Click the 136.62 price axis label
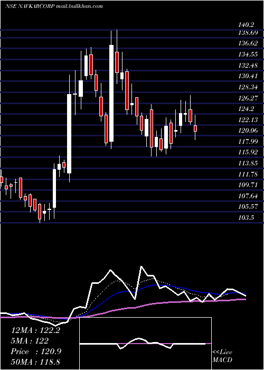The height and width of the screenshot is (370, 264). (x=248, y=43)
